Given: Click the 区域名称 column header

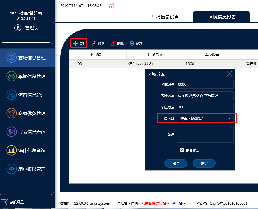Looking at the screenshot, I should (x=155, y=55).
